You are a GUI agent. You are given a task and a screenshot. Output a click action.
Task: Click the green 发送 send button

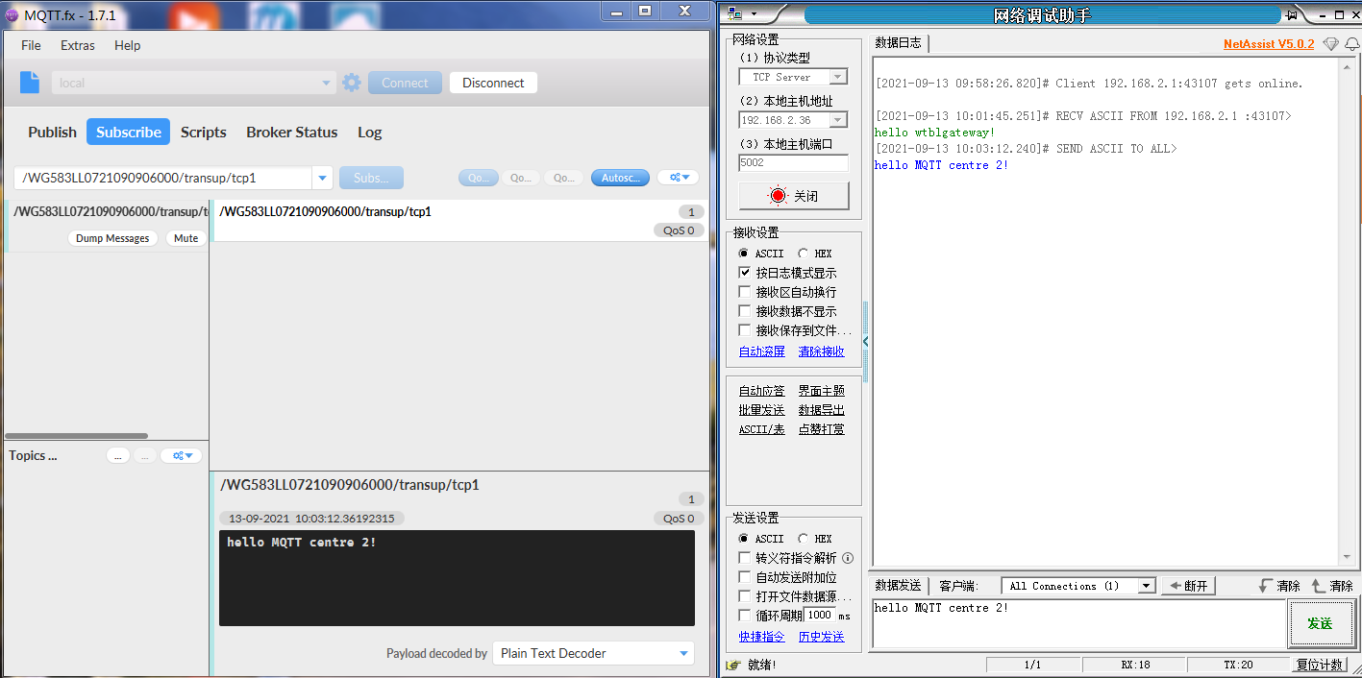coord(1320,623)
